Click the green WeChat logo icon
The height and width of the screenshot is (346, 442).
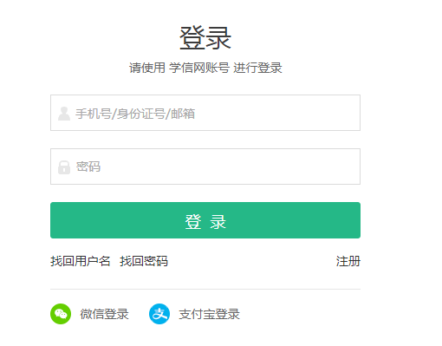click(x=61, y=314)
